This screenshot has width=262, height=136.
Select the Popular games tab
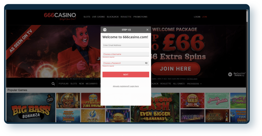click(x=63, y=84)
